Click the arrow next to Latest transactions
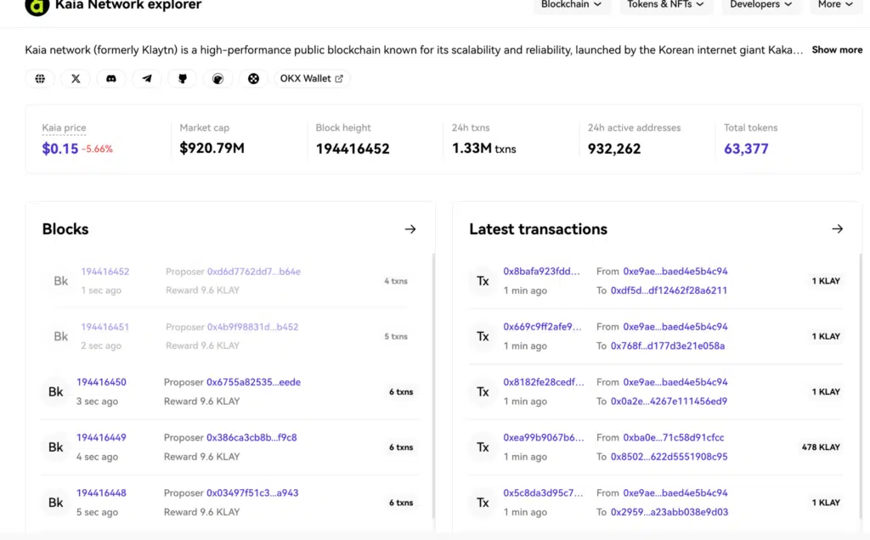Viewport: 870px width, 540px height. point(837,229)
